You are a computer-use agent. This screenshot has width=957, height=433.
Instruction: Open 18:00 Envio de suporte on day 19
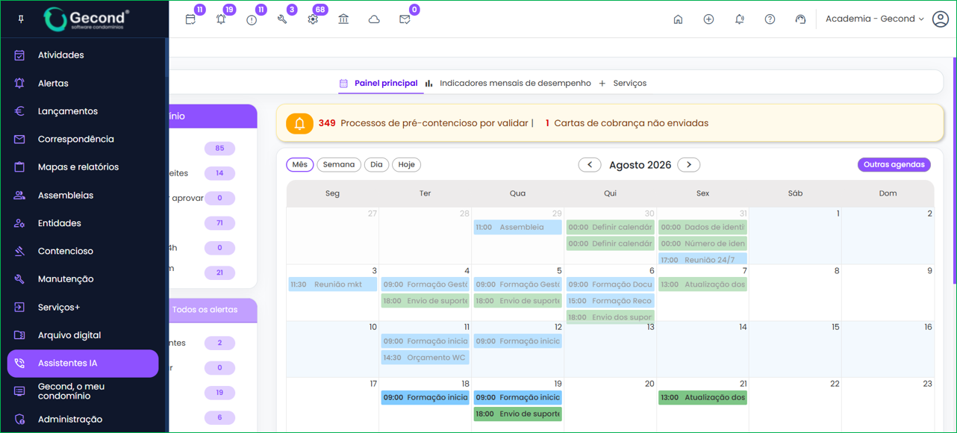(x=517, y=414)
